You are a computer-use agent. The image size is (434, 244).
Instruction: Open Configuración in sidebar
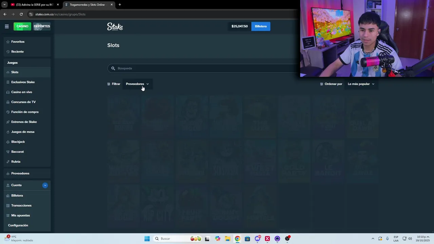click(x=18, y=225)
